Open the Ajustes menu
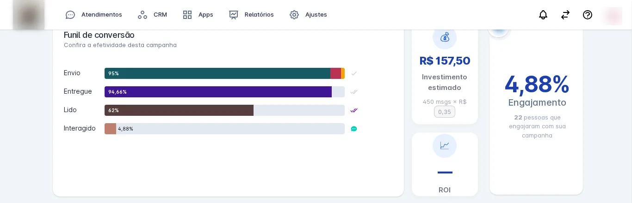This screenshot has width=632, height=203. (308, 15)
